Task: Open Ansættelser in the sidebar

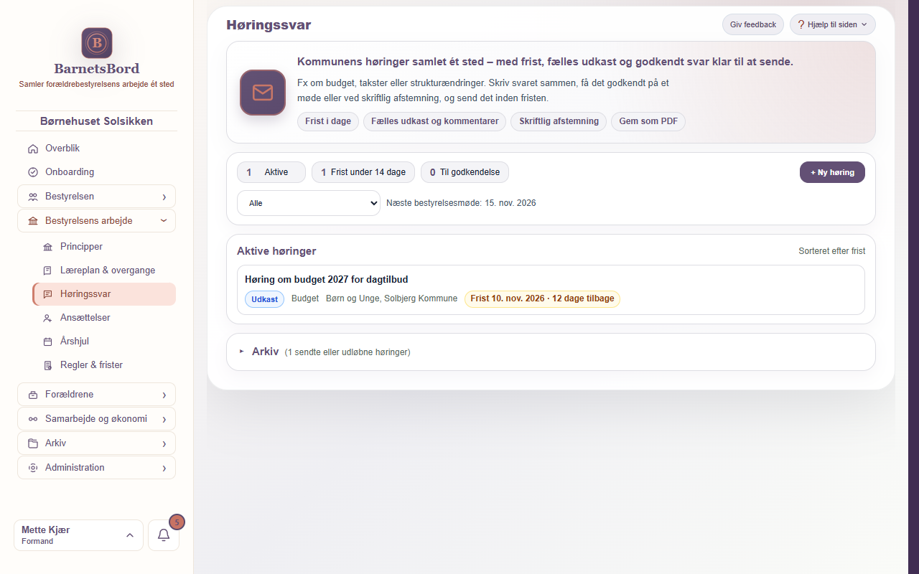Action: coord(104,318)
